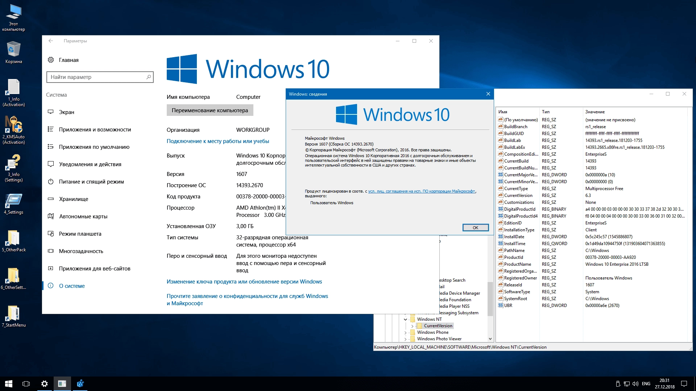
Task: Click the Settings gear on the taskbar
Action: 44,384
